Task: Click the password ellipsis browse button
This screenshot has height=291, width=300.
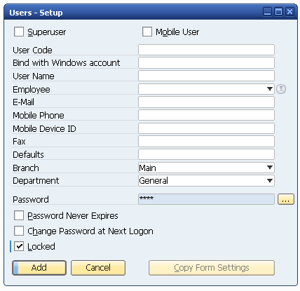Action: [286, 199]
